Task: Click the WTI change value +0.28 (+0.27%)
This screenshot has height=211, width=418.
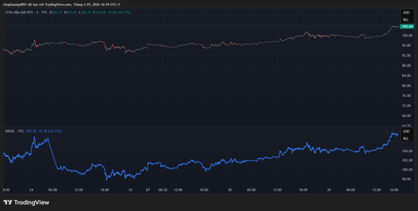Action: coord(119,12)
